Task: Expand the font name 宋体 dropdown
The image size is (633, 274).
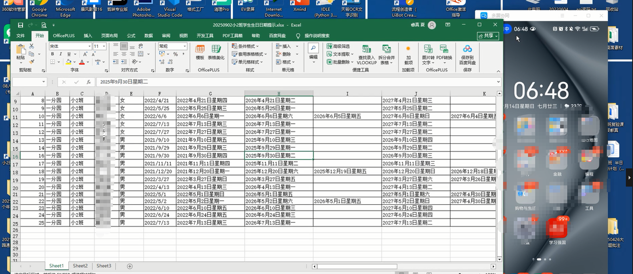Action: click(90, 46)
